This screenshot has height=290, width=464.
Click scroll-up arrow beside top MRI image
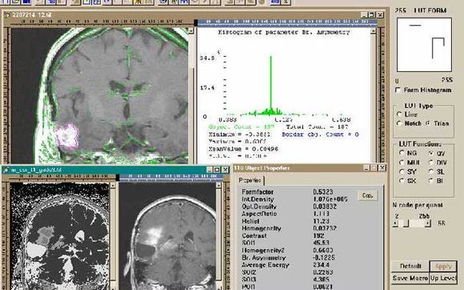191,30
